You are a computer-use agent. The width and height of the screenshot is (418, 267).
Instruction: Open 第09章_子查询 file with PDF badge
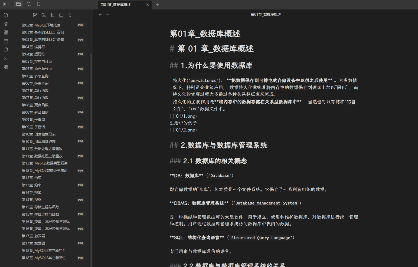coord(53,127)
